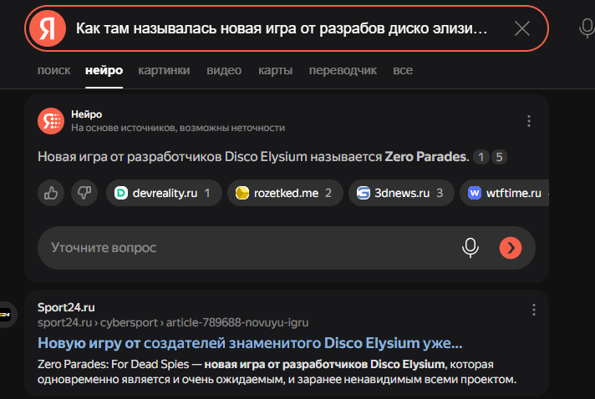Open source rozetked.me
The height and width of the screenshot is (399, 595).
[x=285, y=193]
